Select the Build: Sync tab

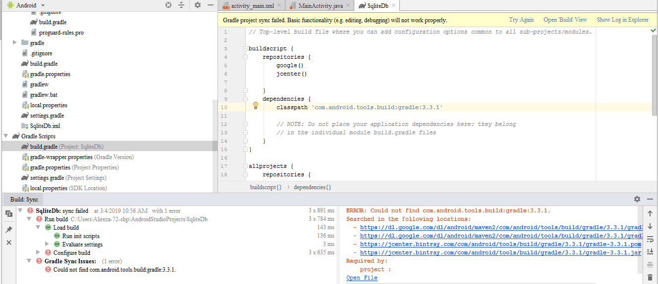(x=24, y=199)
